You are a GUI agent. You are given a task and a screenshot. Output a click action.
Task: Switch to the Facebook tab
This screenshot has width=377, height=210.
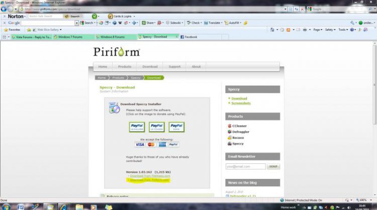pos(200,37)
